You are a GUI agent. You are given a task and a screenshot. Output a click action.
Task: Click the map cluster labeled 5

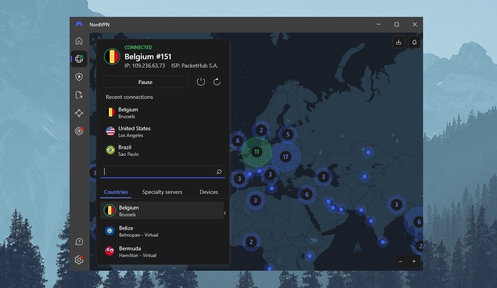click(288, 135)
